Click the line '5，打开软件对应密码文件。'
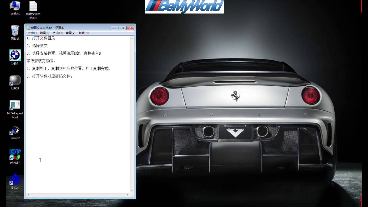Screen dimensions: 368x207 (49, 76)
